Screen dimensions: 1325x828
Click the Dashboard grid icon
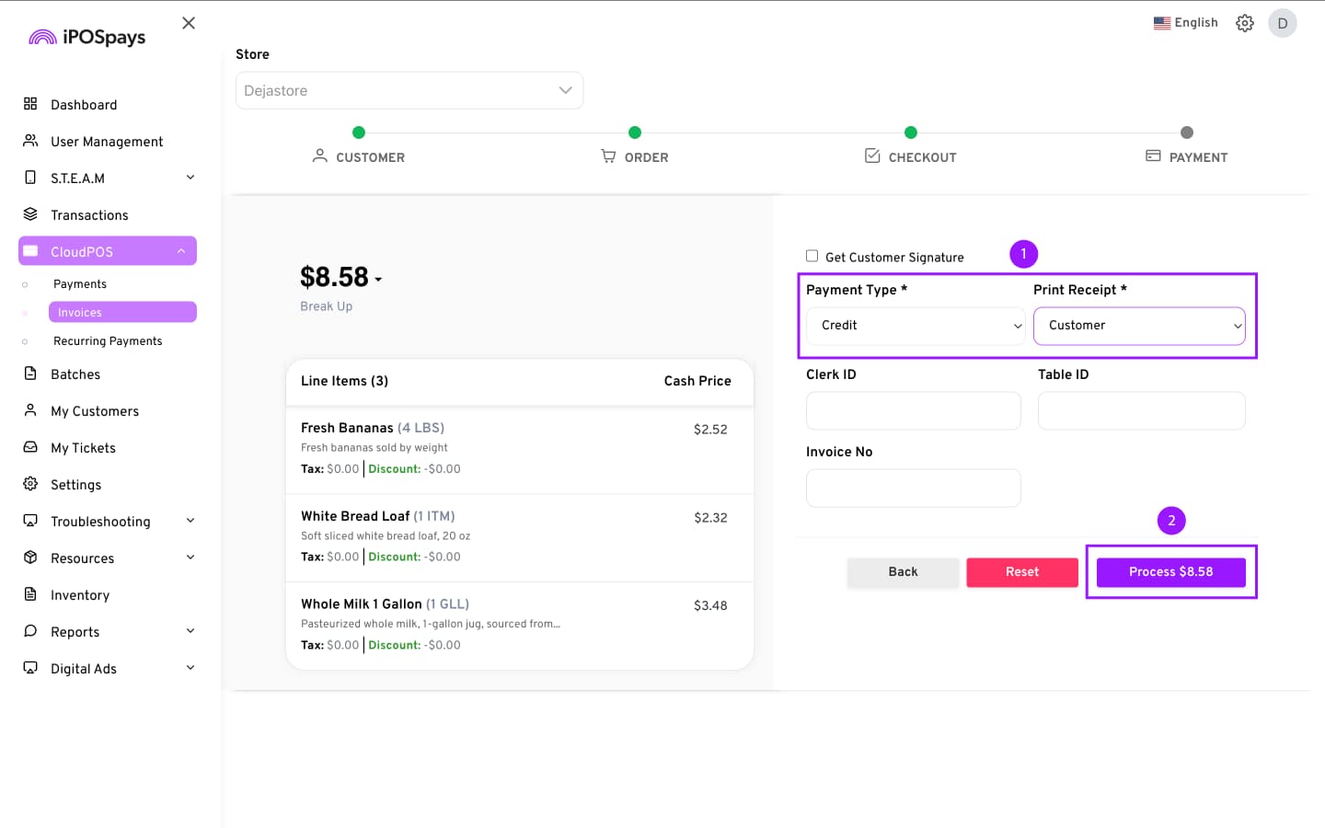click(30, 104)
